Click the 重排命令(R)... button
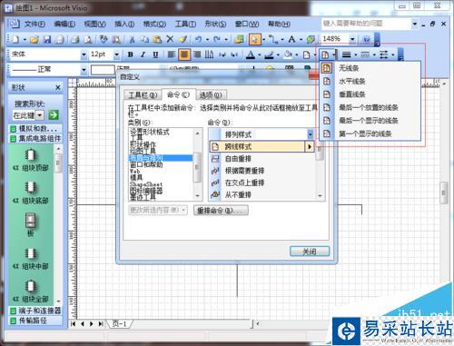The image size is (454, 346). [x=221, y=211]
